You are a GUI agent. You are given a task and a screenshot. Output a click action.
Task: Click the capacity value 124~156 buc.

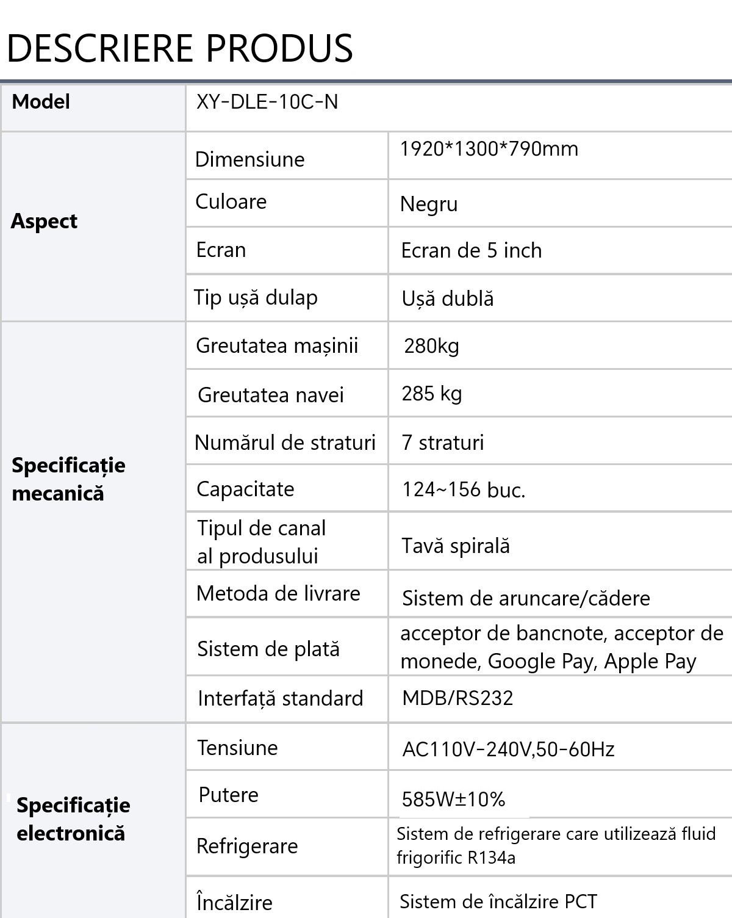coord(464,490)
